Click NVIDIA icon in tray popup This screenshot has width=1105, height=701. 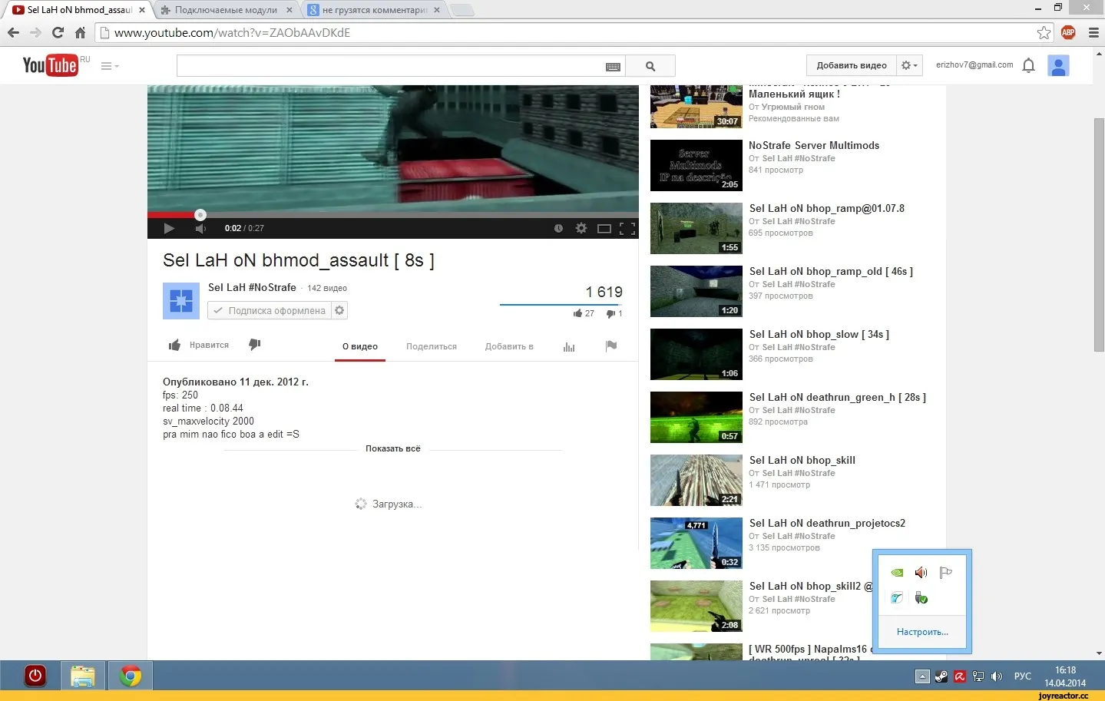[896, 573]
